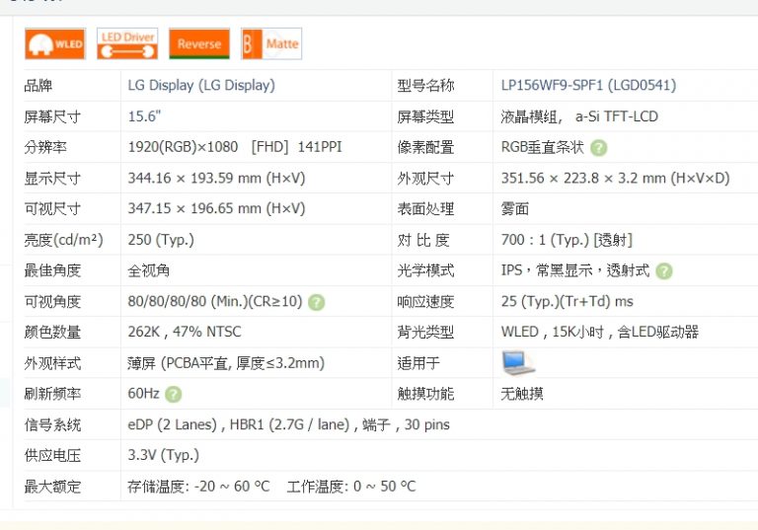Select the 无触摸 touch function value
758x530 pixels.
522,394
